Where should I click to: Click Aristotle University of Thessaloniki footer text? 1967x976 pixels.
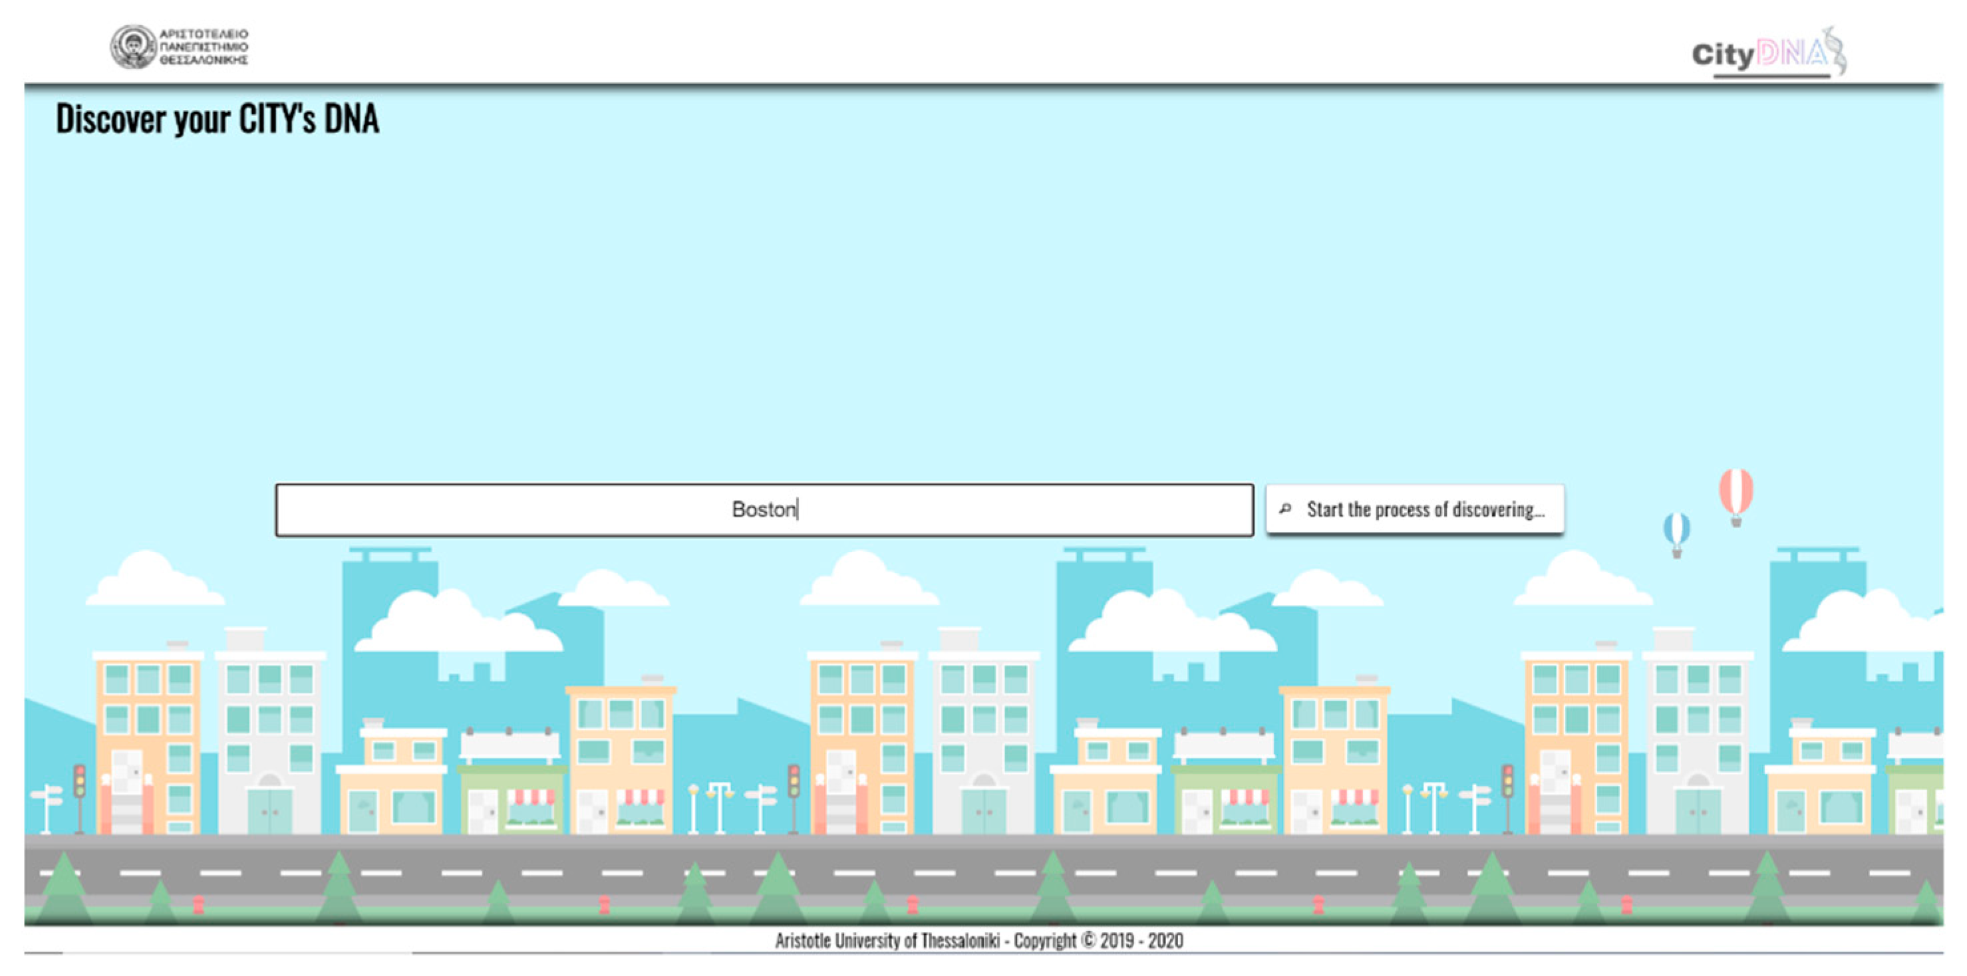[887, 941]
